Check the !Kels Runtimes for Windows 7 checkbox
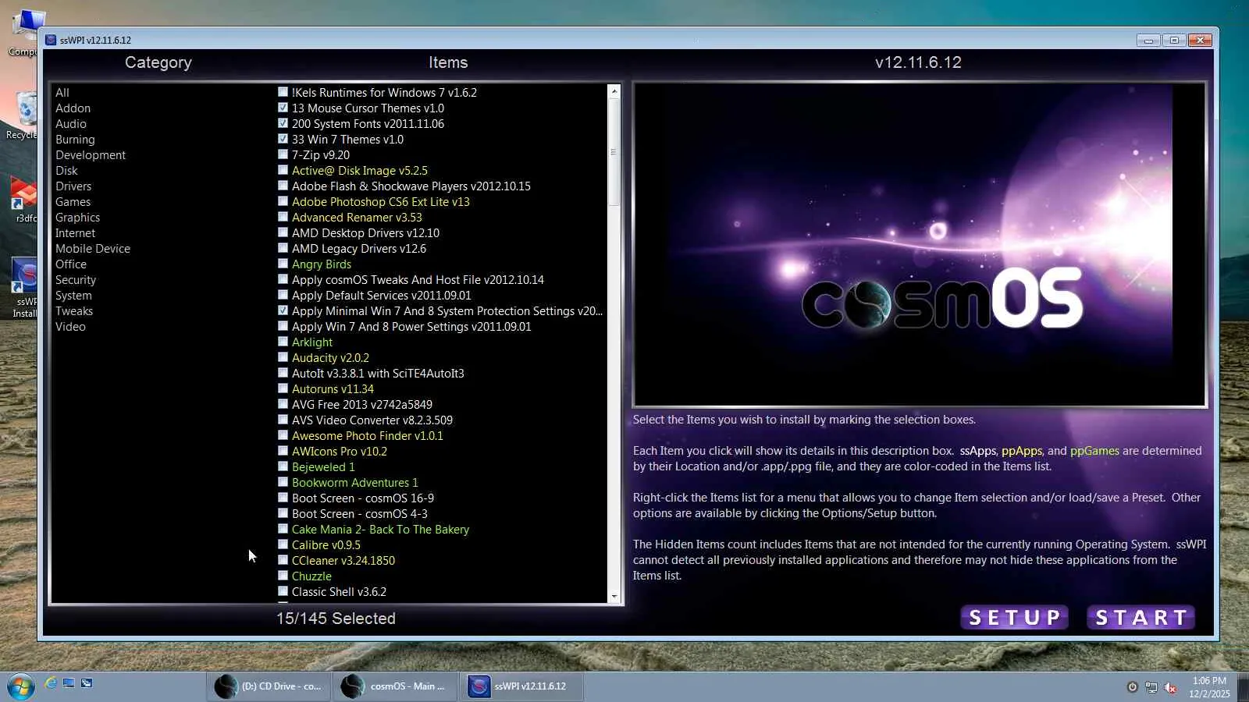This screenshot has height=702, width=1249. pos(283,92)
